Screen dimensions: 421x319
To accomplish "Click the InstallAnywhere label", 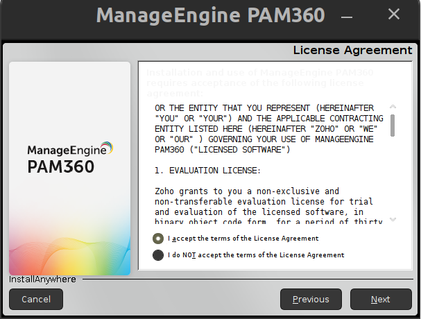I will (42, 279).
